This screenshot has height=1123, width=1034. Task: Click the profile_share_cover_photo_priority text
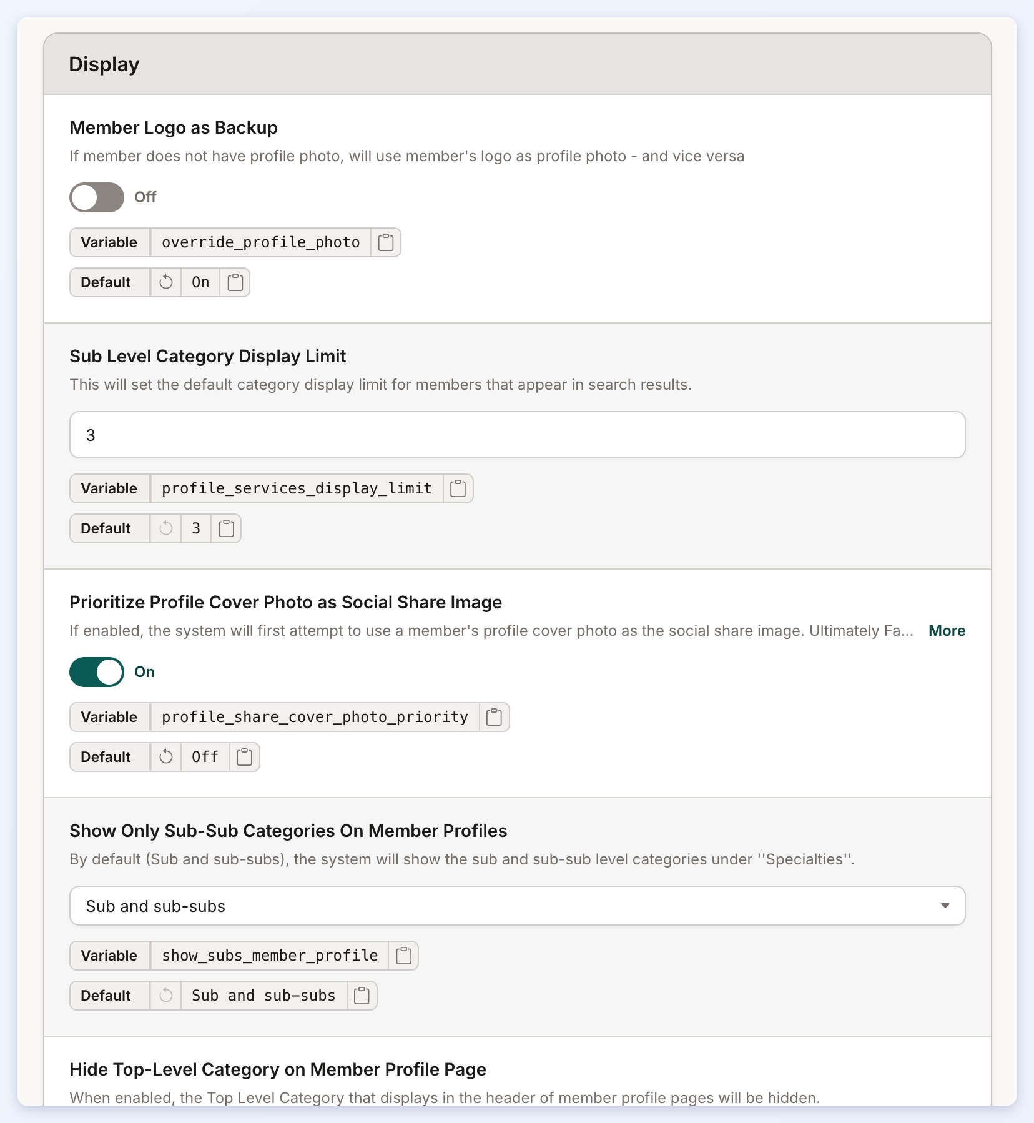(x=315, y=717)
